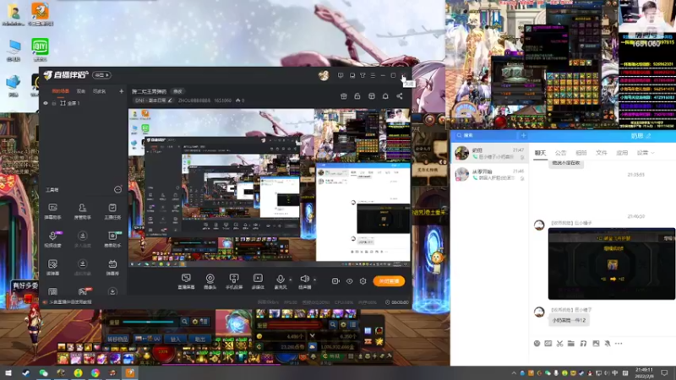Toggle the padlock icon in room header icons

(x=357, y=96)
